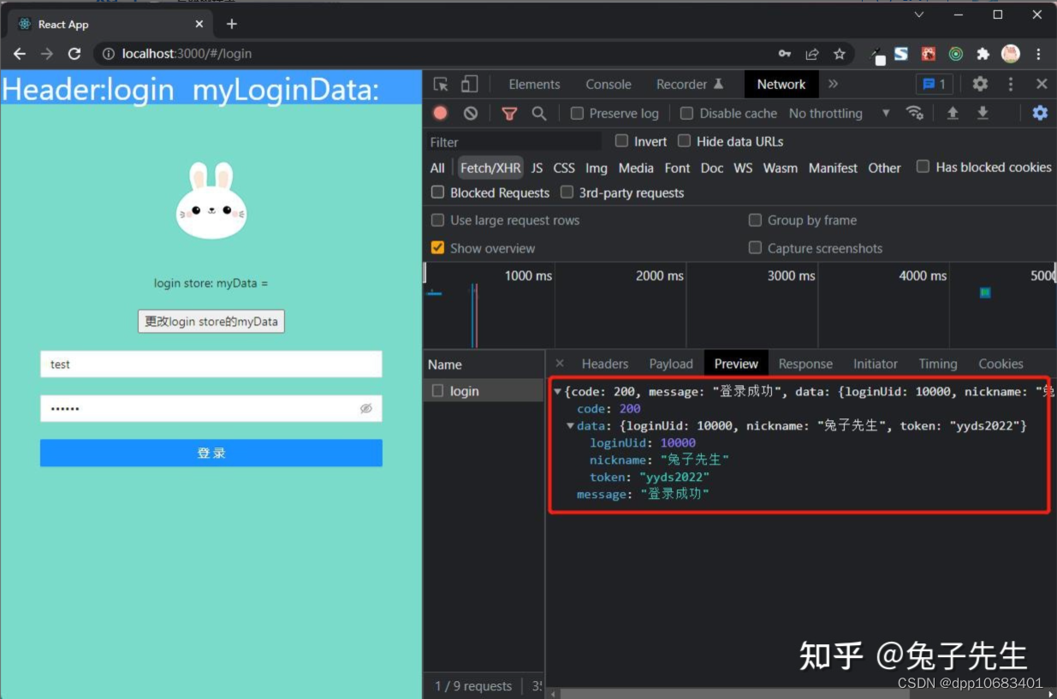The height and width of the screenshot is (699, 1057).
Task: Open the Headers tab of request
Action: 605,364
